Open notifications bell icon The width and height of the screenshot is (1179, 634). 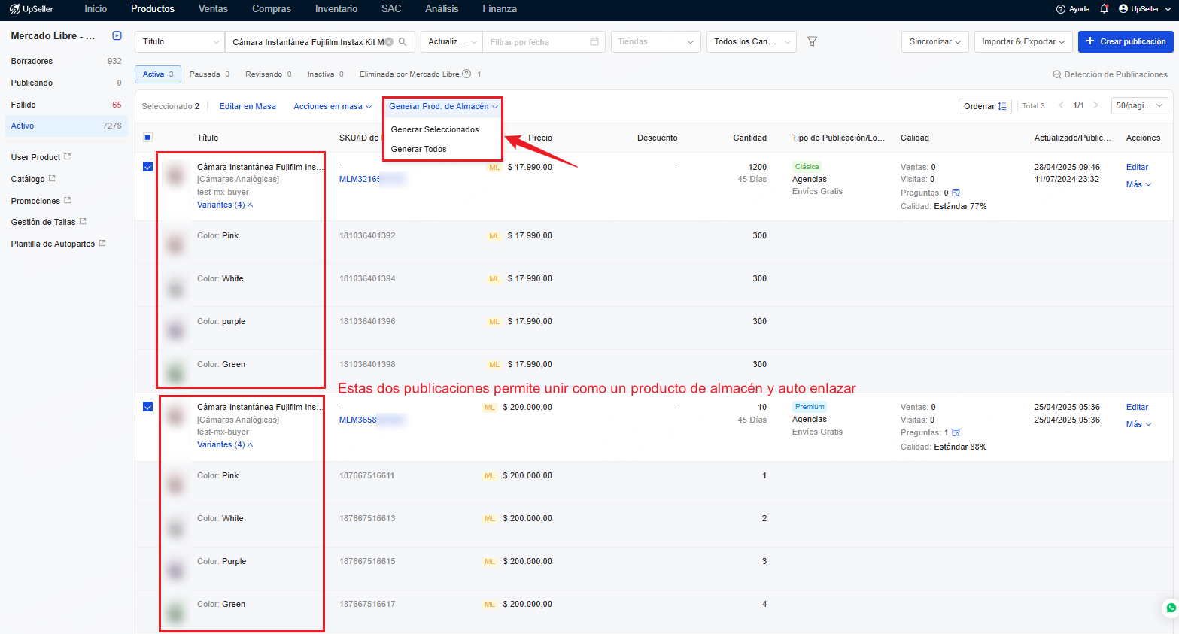pyautogui.click(x=1104, y=9)
